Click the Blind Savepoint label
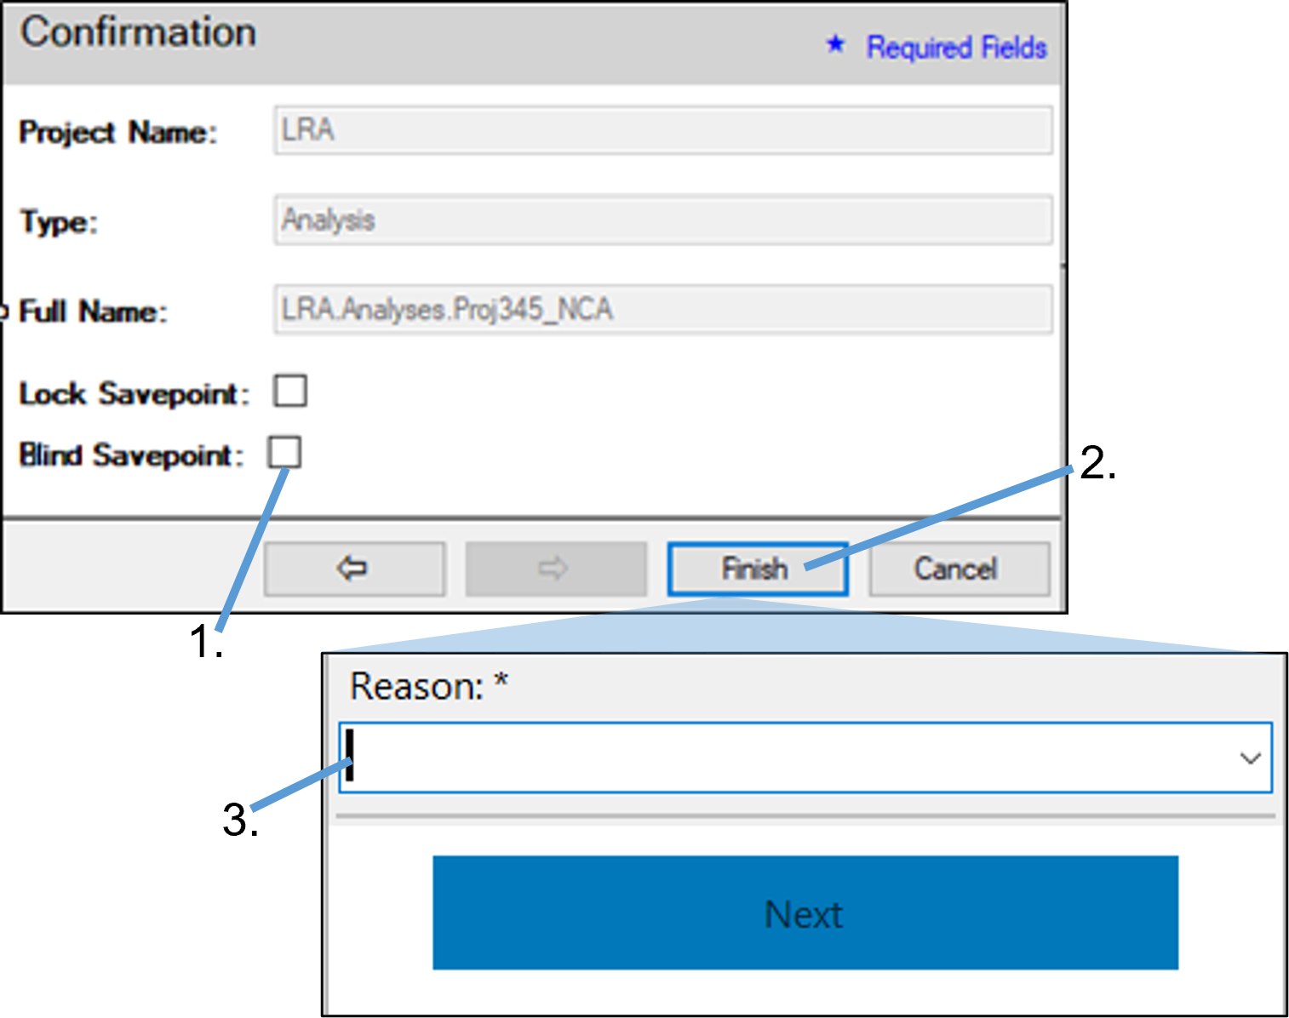The width and height of the screenshot is (1289, 1018). pos(131,455)
